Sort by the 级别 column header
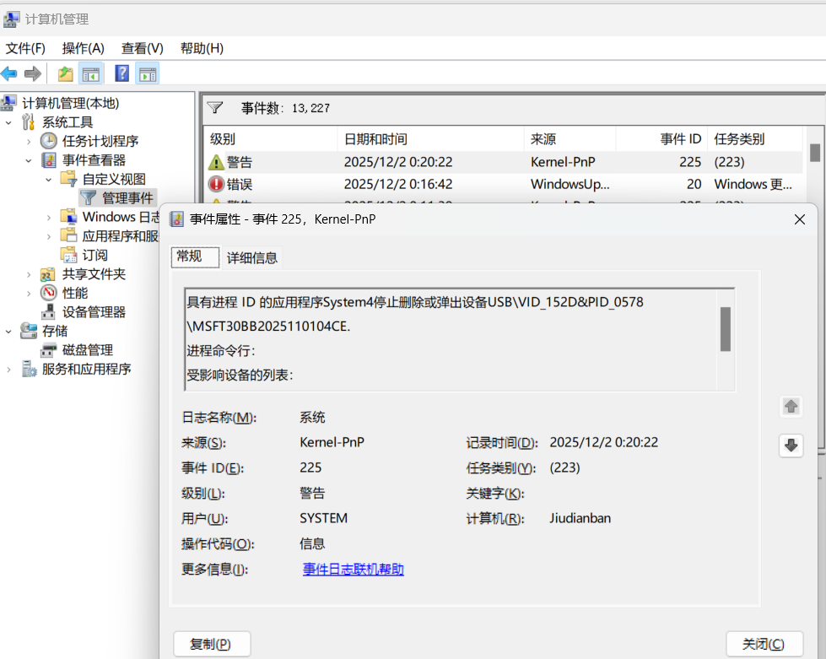Screen dimensions: 826x659 (x=270, y=139)
